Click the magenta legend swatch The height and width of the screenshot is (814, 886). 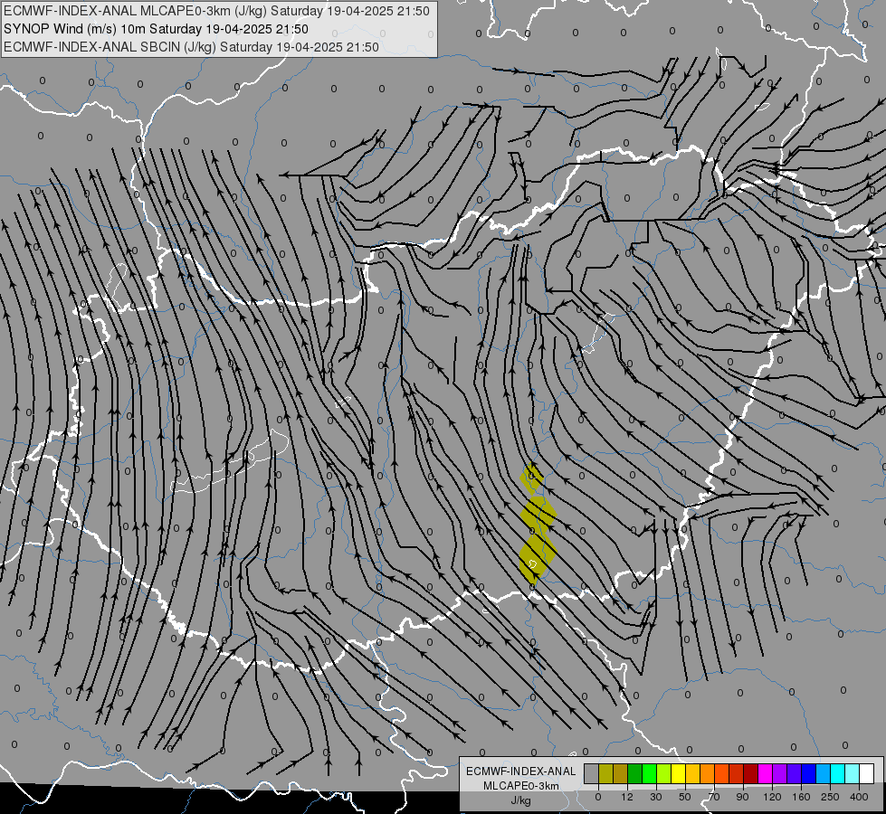(765, 773)
